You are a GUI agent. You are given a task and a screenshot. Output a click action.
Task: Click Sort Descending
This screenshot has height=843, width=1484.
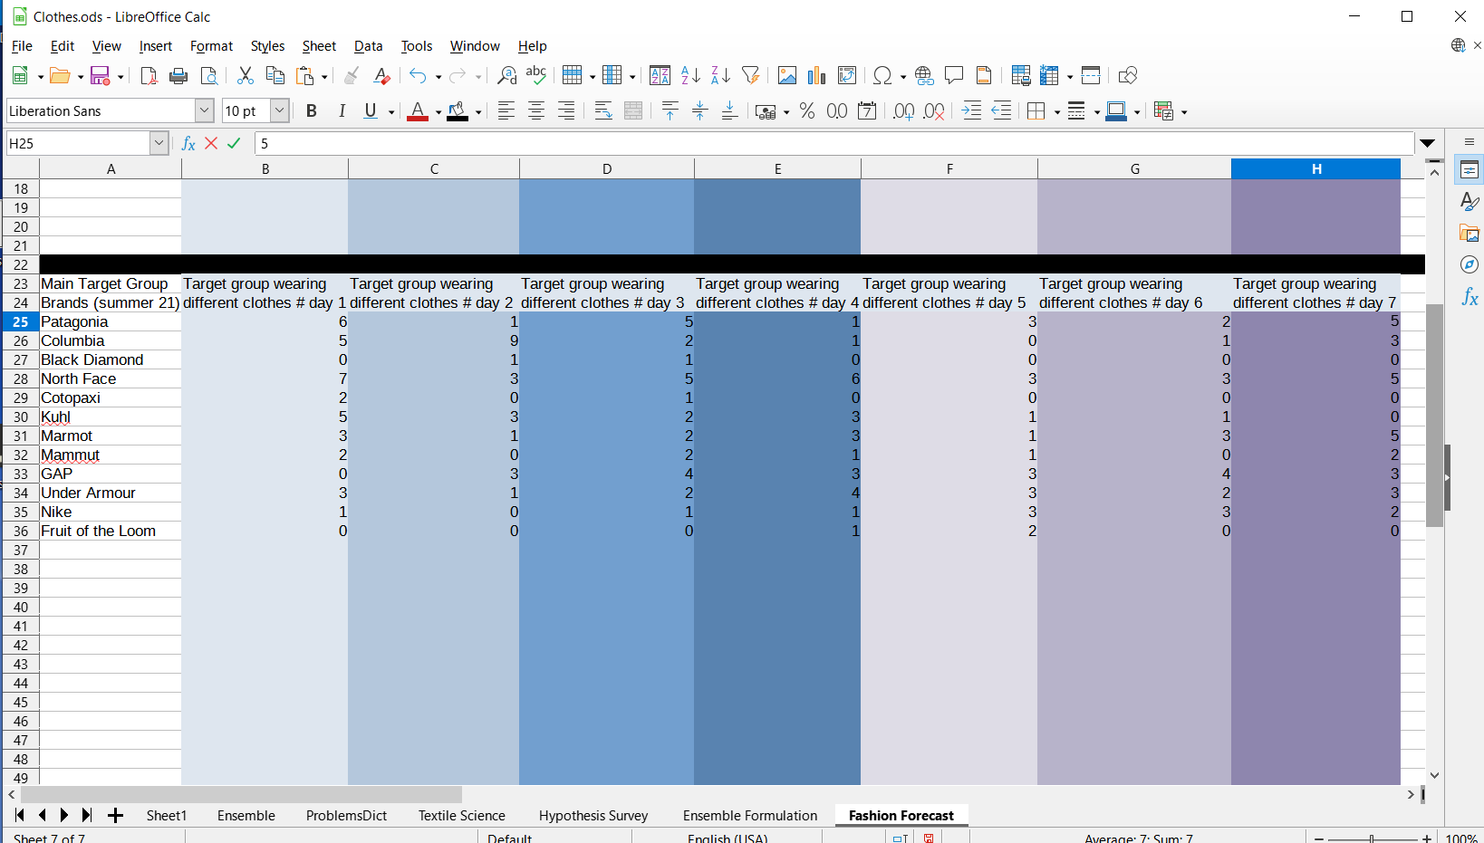tap(720, 75)
